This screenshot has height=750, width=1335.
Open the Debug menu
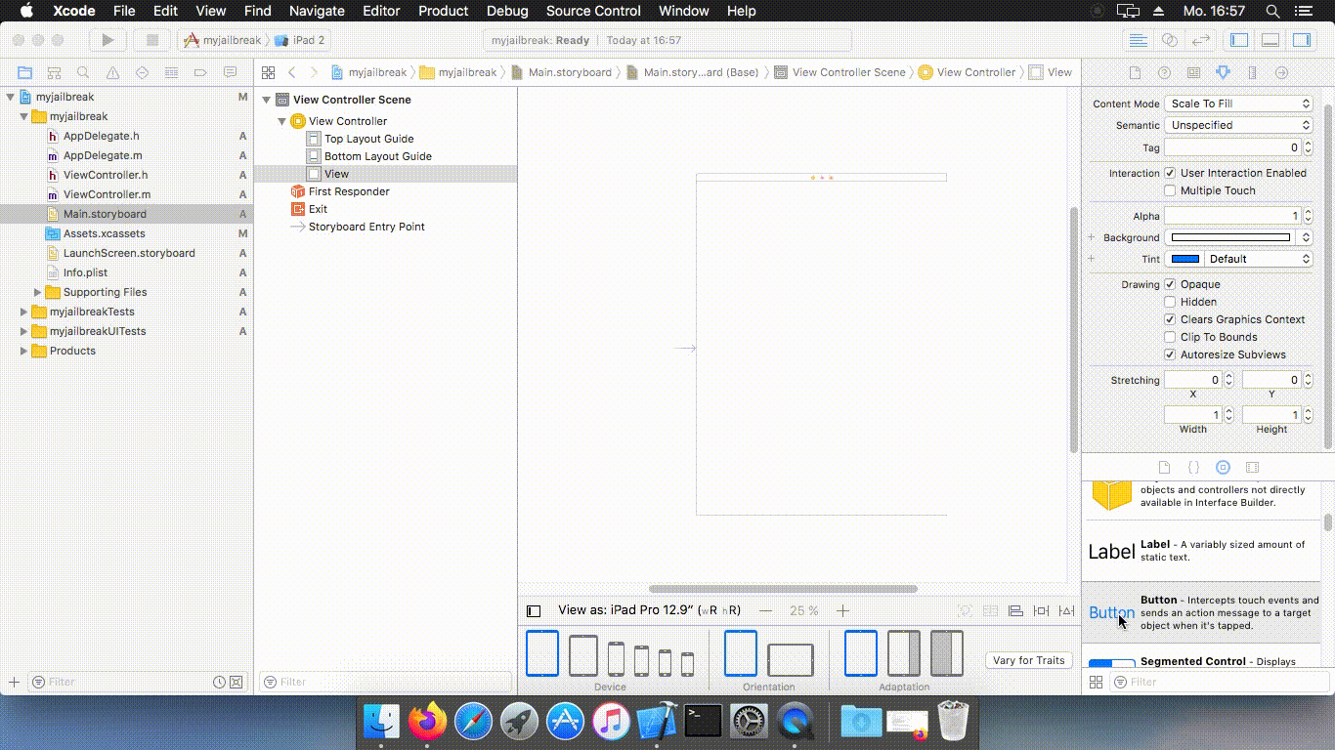(x=507, y=11)
